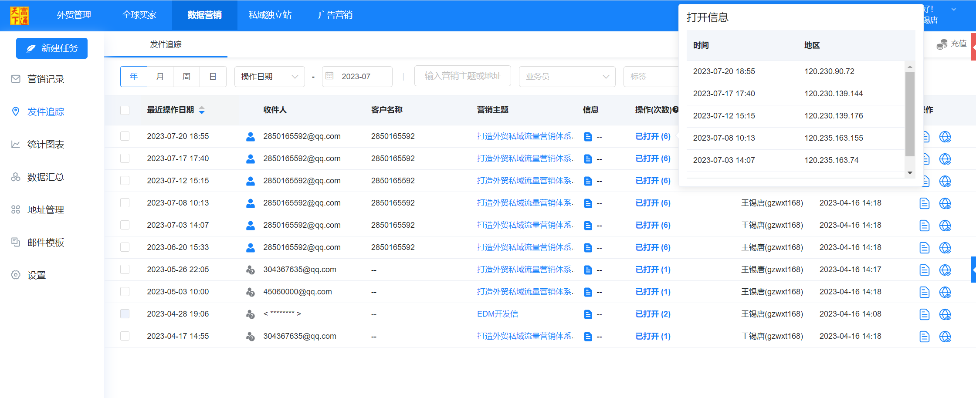Expand the 操作日期 dropdown
The width and height of the screenshot is (976, 398).
point(270,77)
